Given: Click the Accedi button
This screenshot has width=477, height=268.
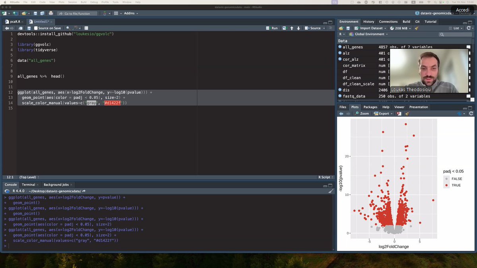Looking at the screenshot, I should (463, 10).
